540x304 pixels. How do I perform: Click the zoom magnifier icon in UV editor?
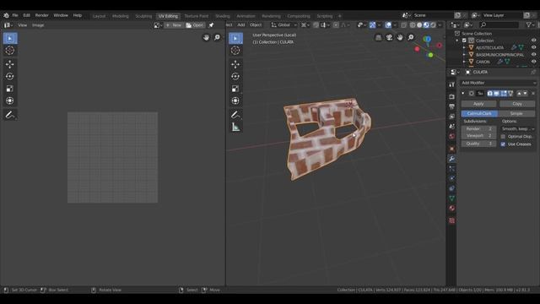(217, 37)
